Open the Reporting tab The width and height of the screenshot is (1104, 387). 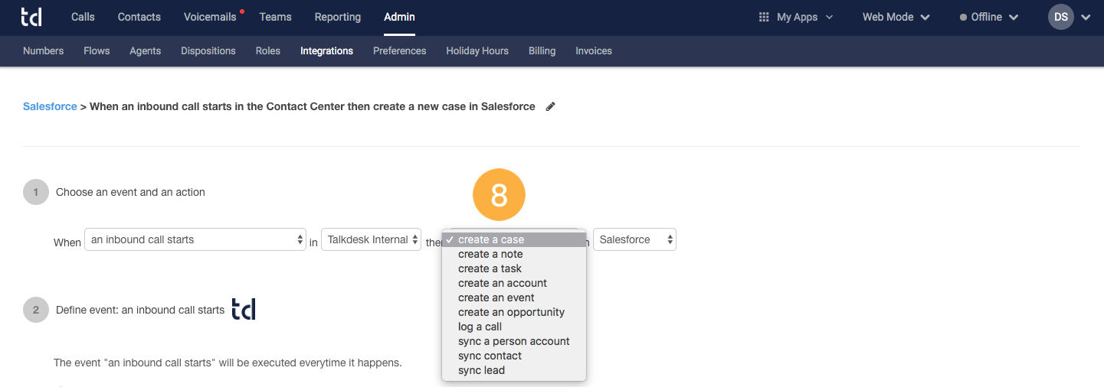coord(338,17)
